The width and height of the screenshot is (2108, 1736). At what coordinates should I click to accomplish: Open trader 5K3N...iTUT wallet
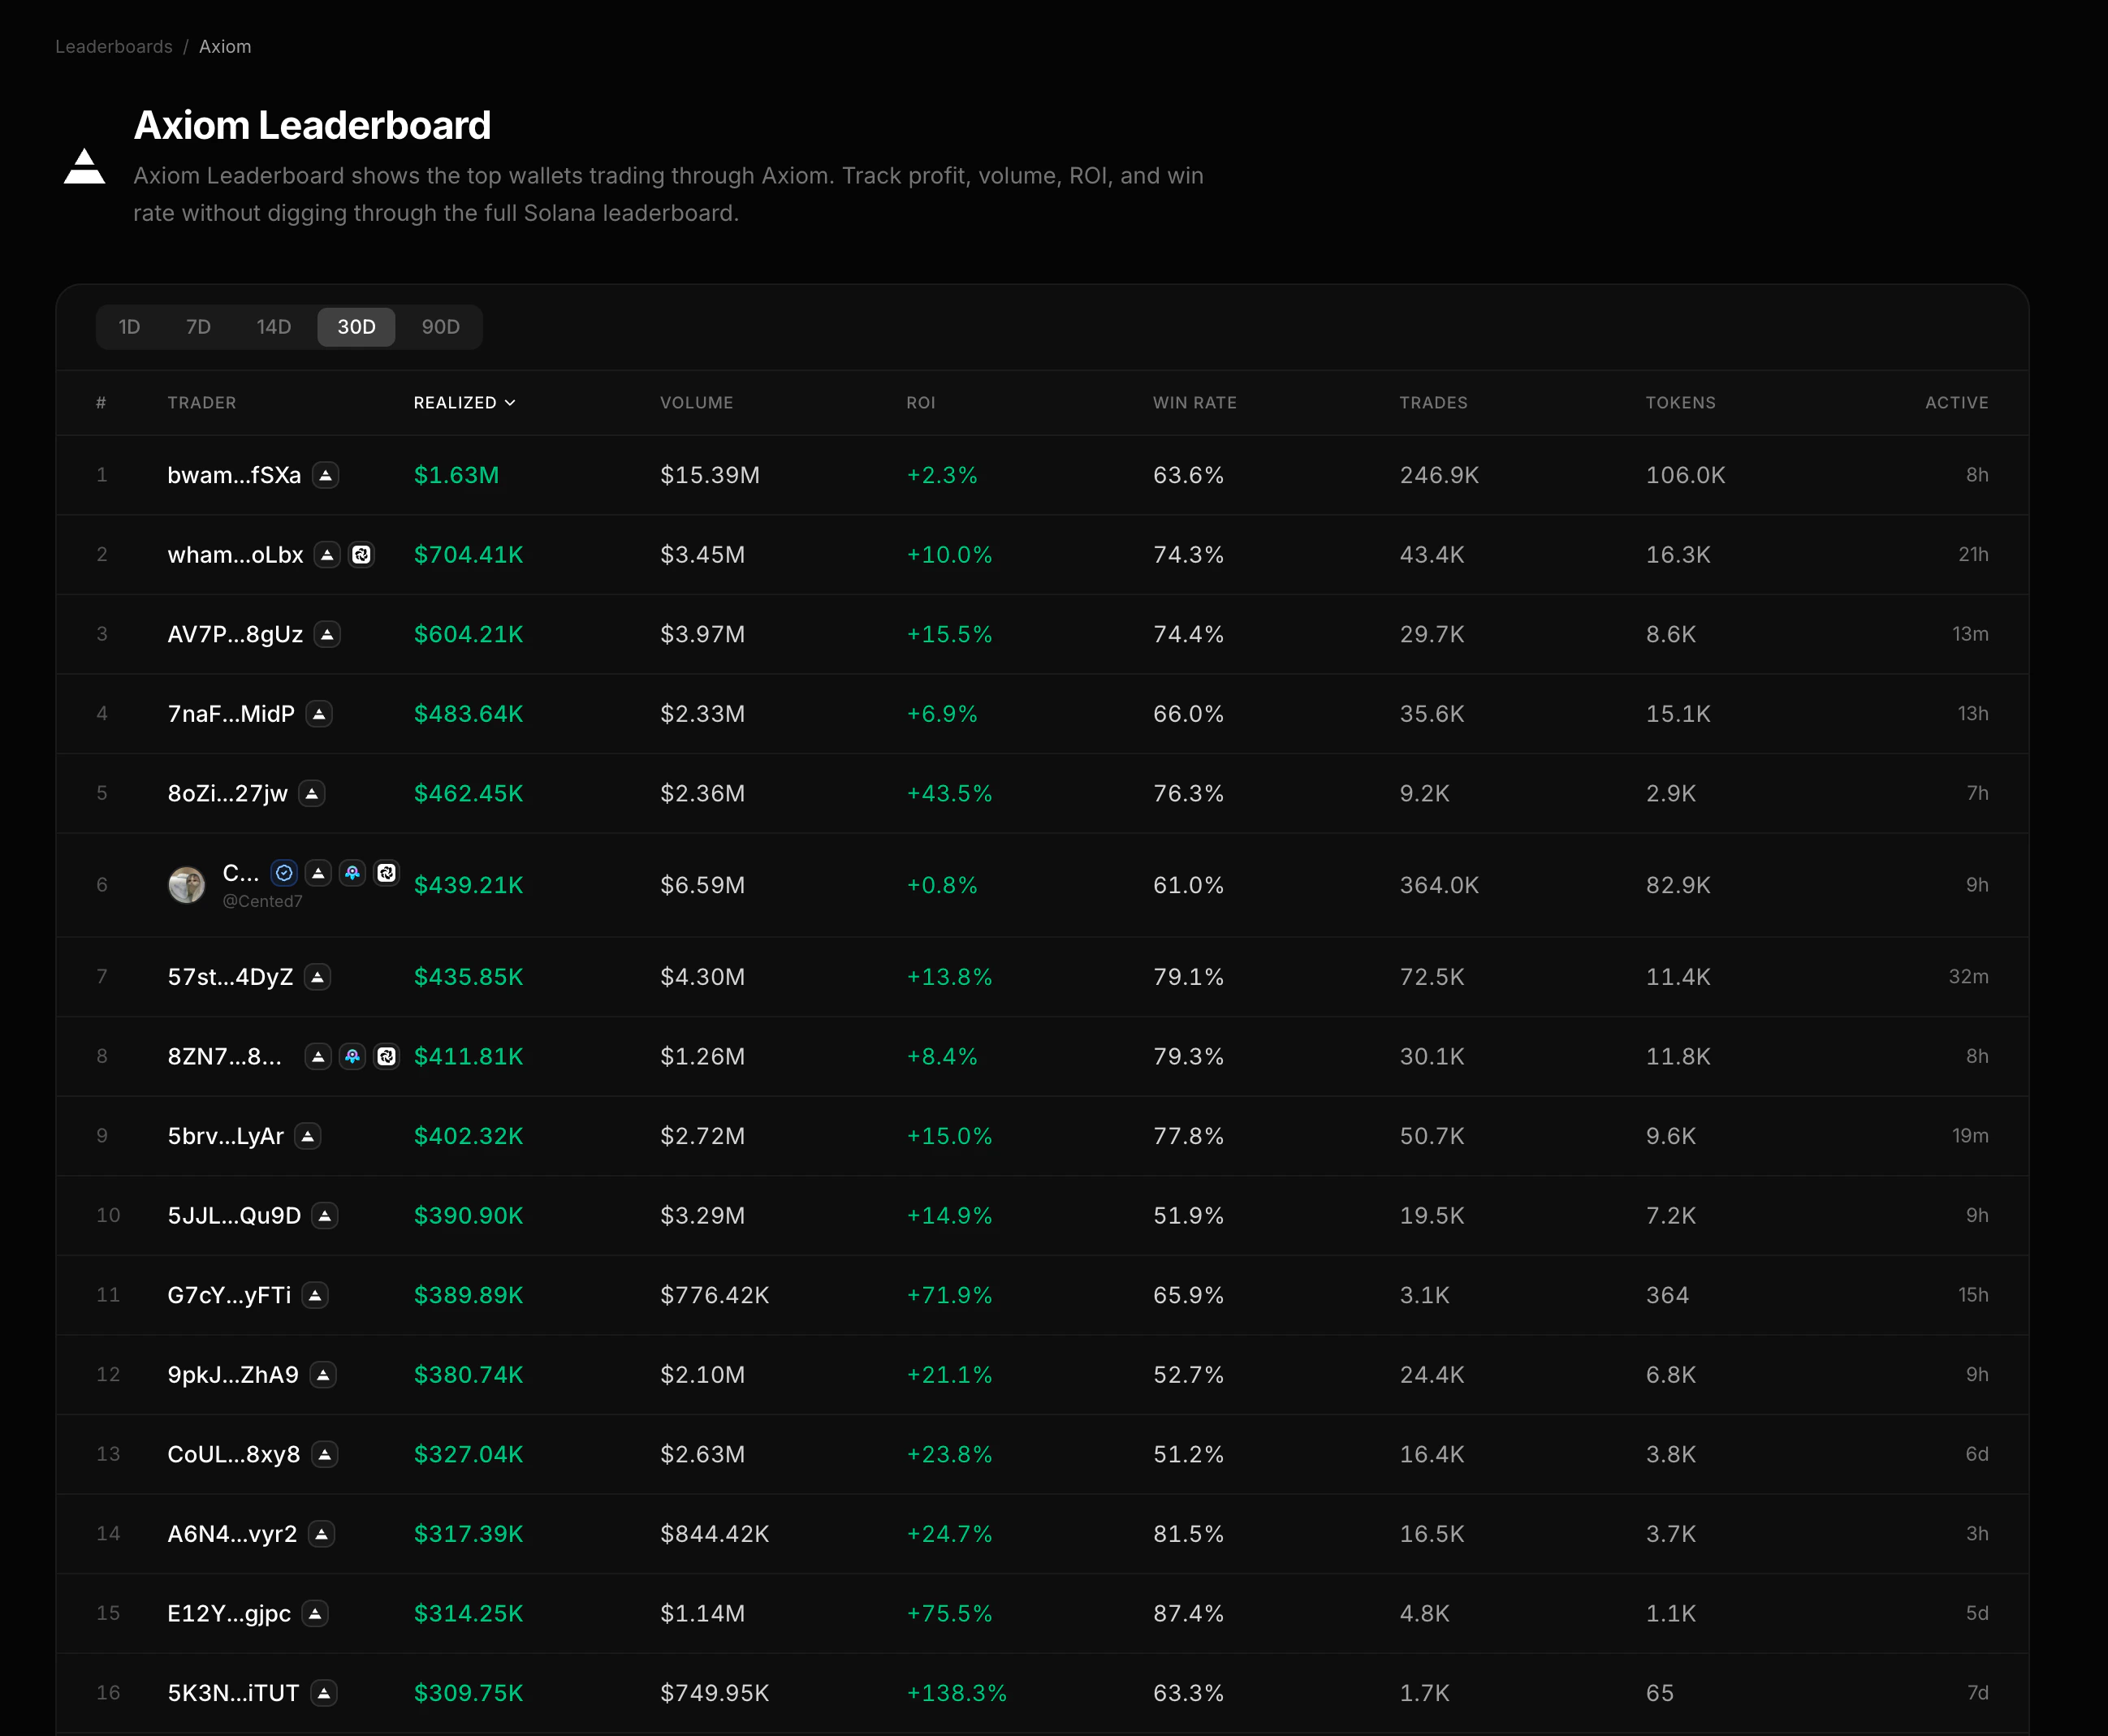tap(233, 1693)
